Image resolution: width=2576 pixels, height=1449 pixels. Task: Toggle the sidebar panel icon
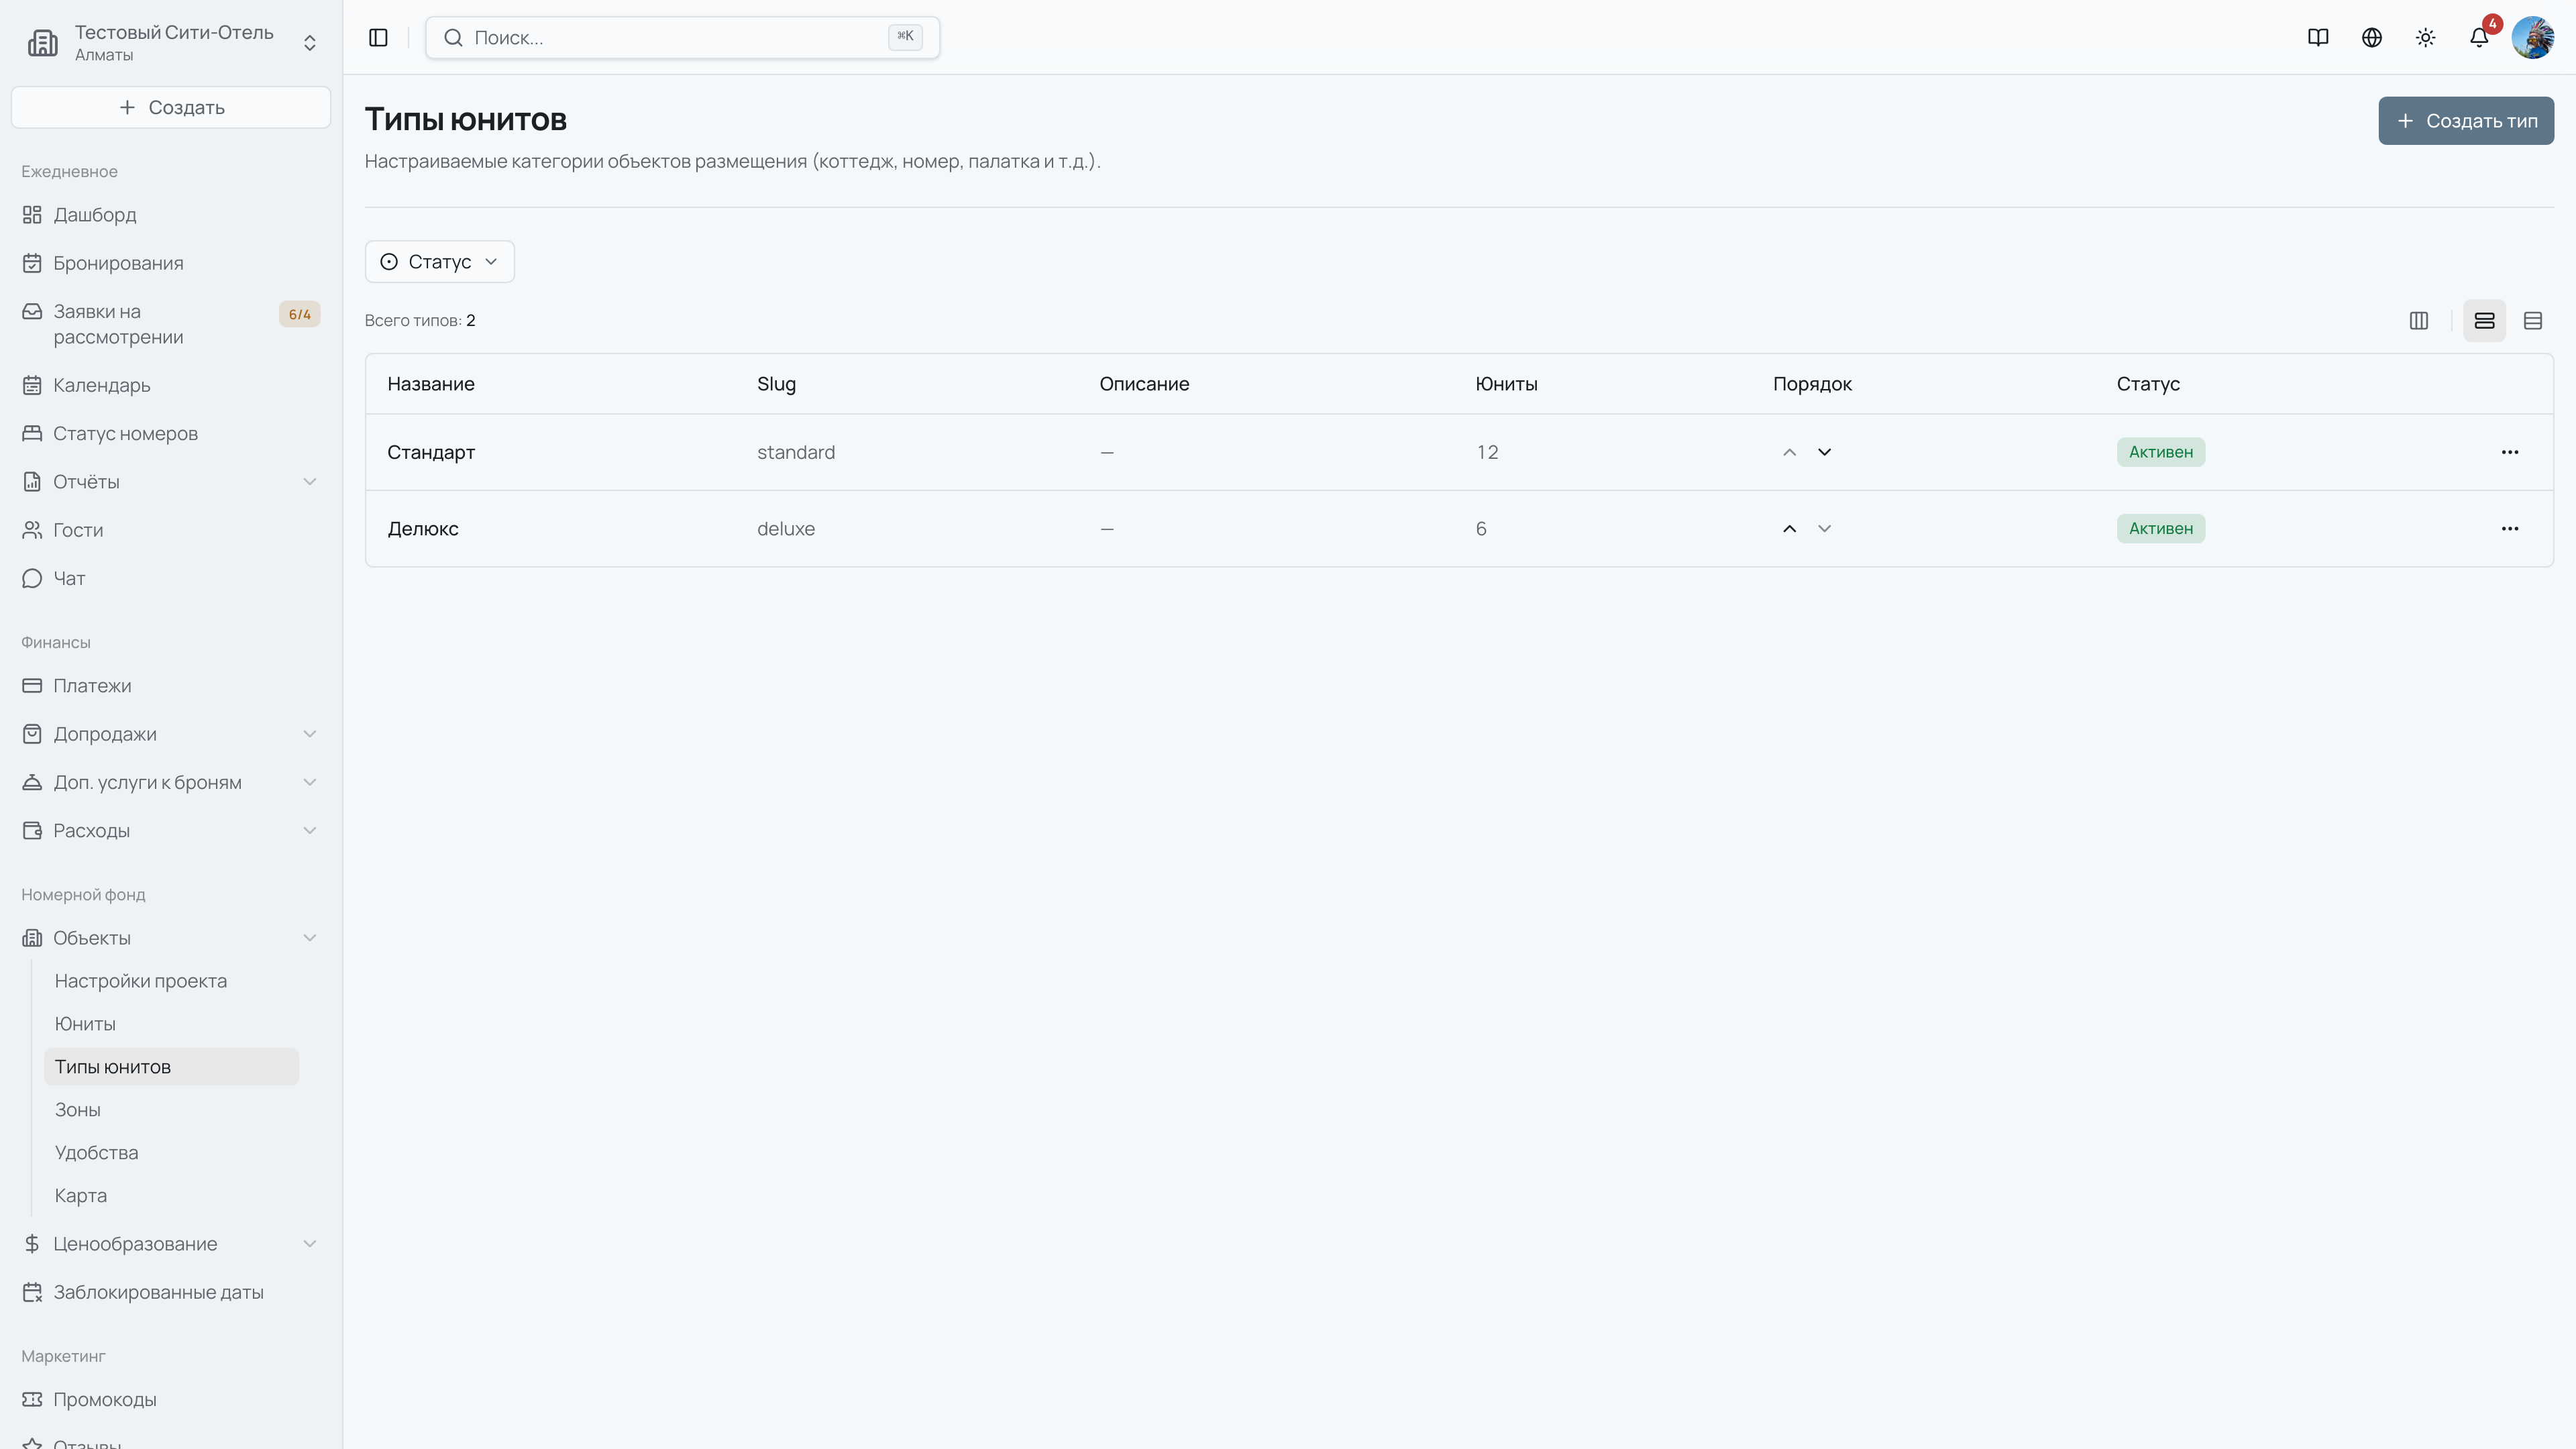[x=378, y=37]
